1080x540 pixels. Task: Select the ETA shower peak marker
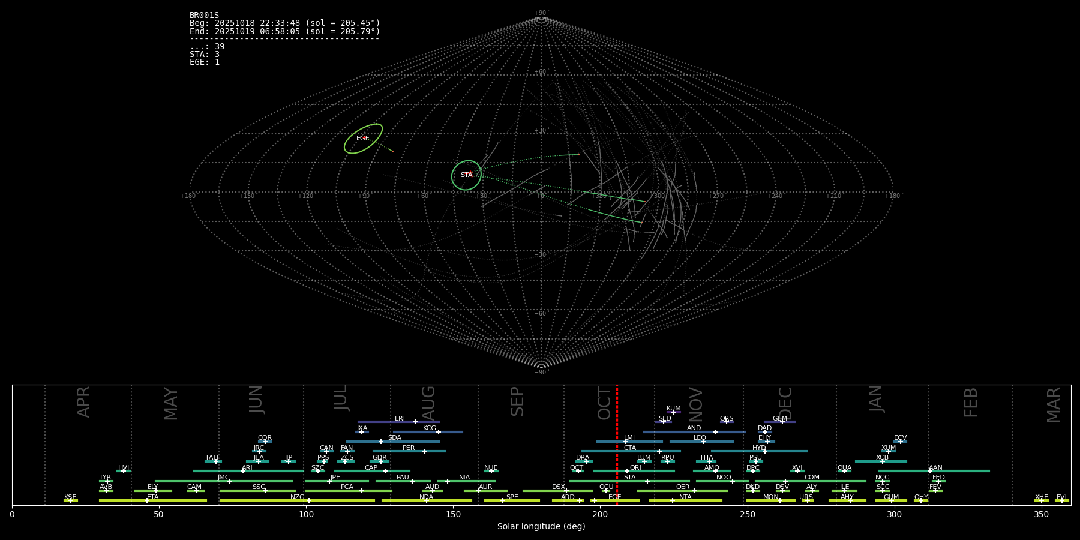147,500
